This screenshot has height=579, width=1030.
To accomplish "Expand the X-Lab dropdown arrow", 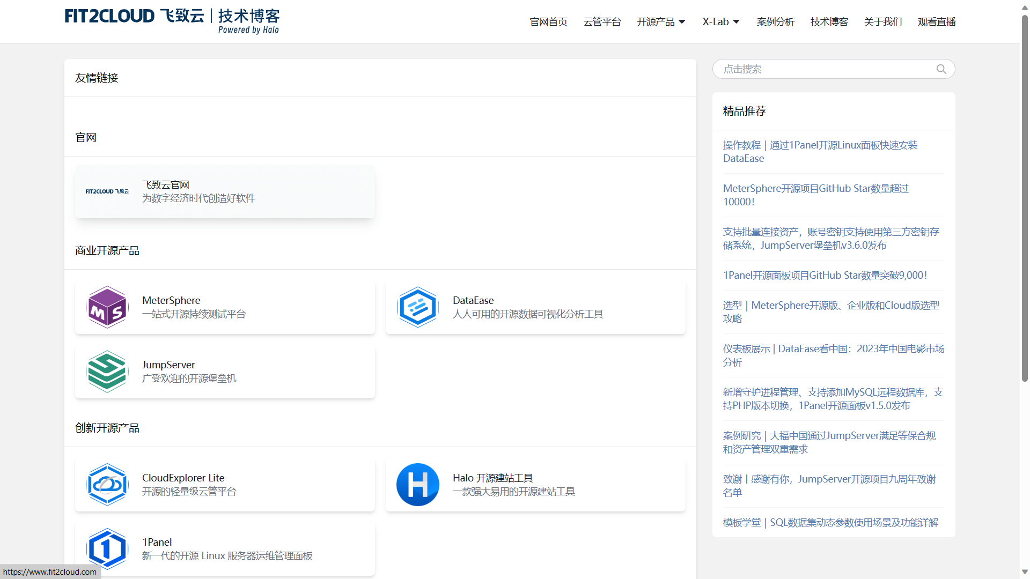I will coord(736,22).
